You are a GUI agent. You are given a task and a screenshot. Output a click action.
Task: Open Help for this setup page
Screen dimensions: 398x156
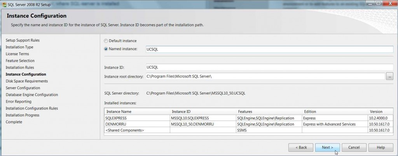point(381,147)
